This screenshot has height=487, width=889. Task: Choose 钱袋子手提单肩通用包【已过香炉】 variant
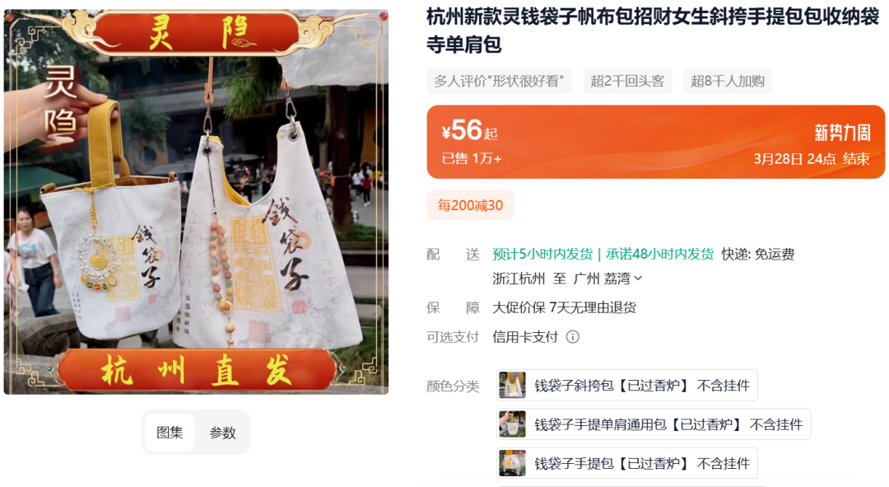click(654, 424)
